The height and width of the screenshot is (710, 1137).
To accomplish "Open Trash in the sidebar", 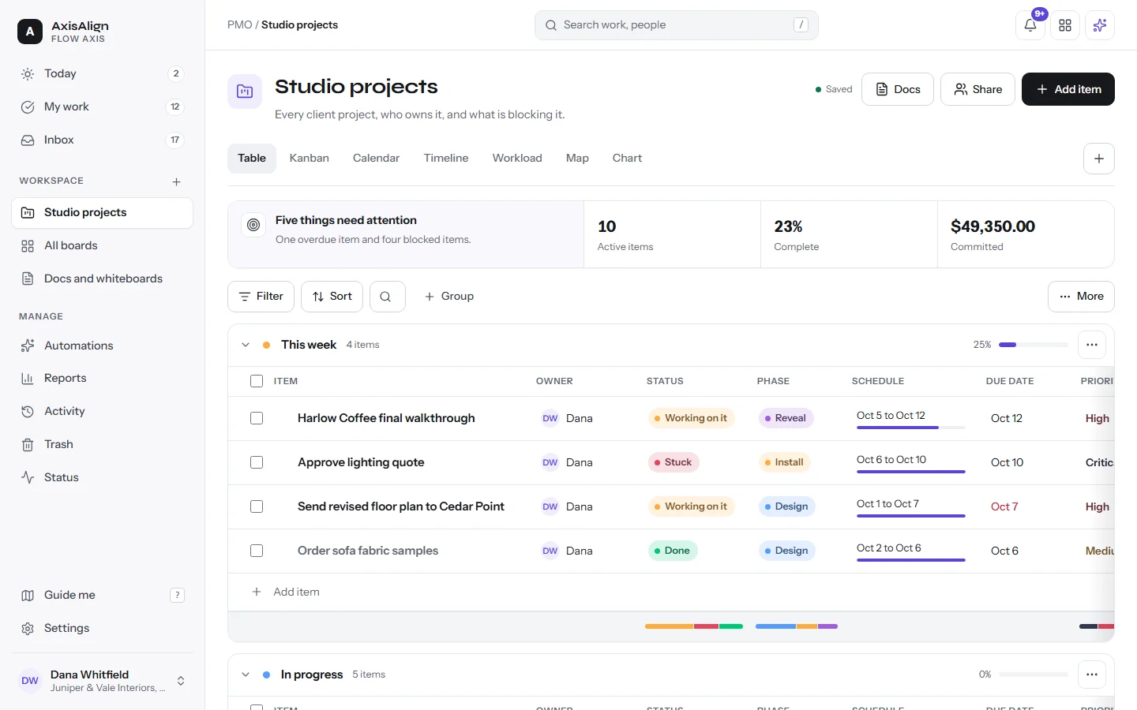I will pyautogui.click(x=102, y=445).
